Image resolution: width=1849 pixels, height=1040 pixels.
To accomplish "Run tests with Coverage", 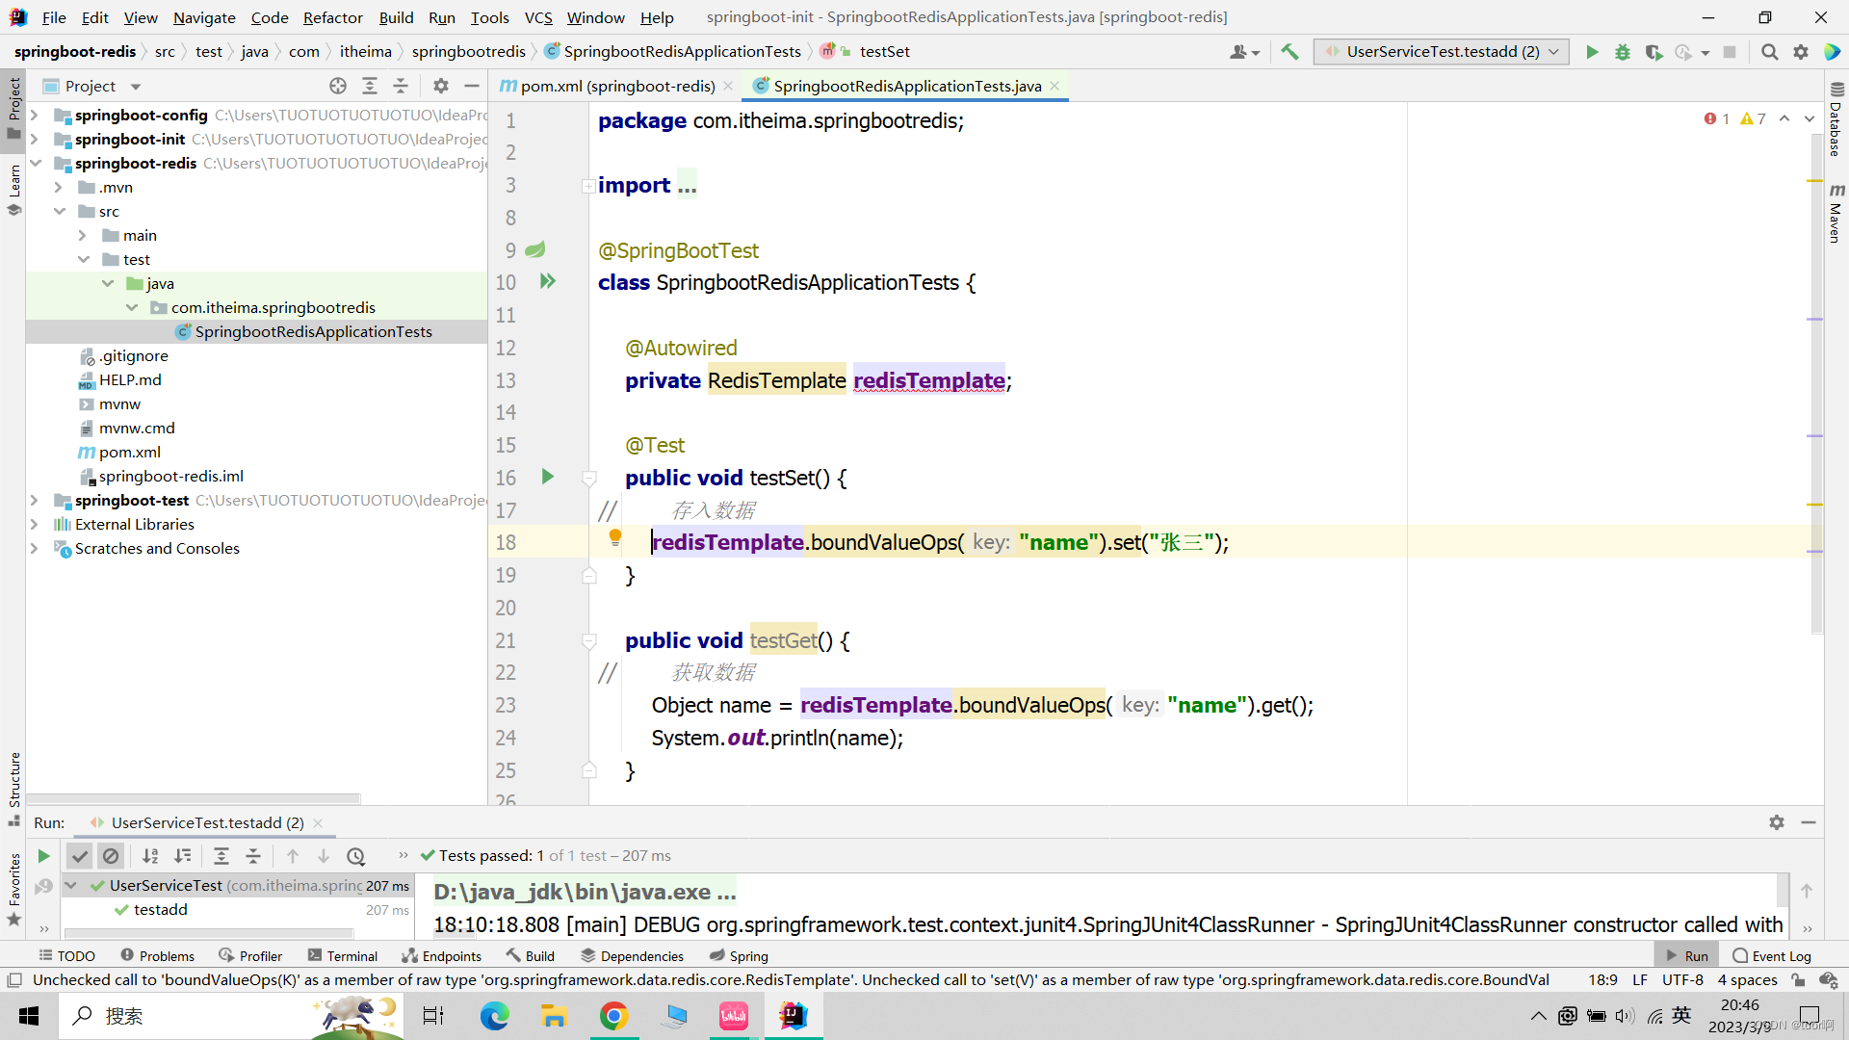I will pos(1654,52).
